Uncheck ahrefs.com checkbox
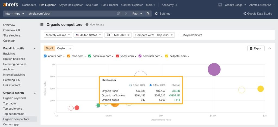Screen dimensions: 278x127 click(x=45, y=56)
